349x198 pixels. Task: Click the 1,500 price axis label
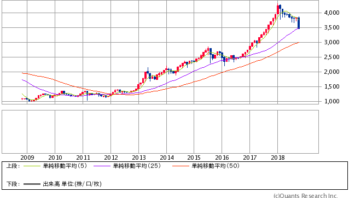point(331,86)
